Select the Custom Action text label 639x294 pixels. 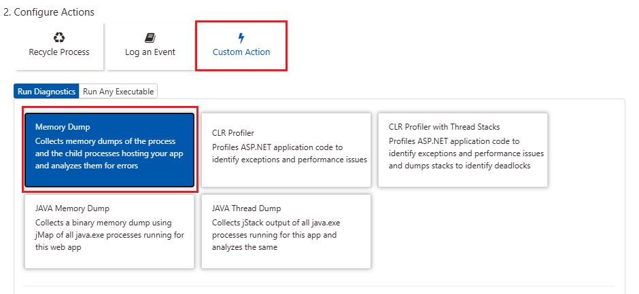coord(241,52)
